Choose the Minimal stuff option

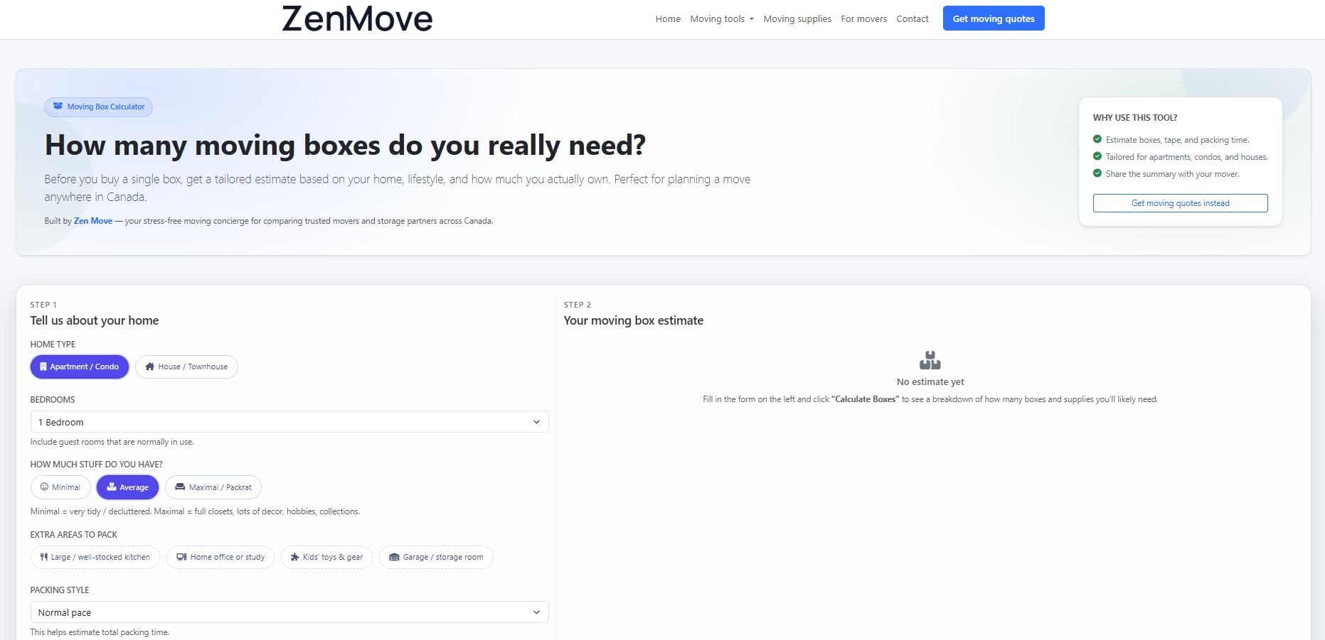click(x=60, y=487)
